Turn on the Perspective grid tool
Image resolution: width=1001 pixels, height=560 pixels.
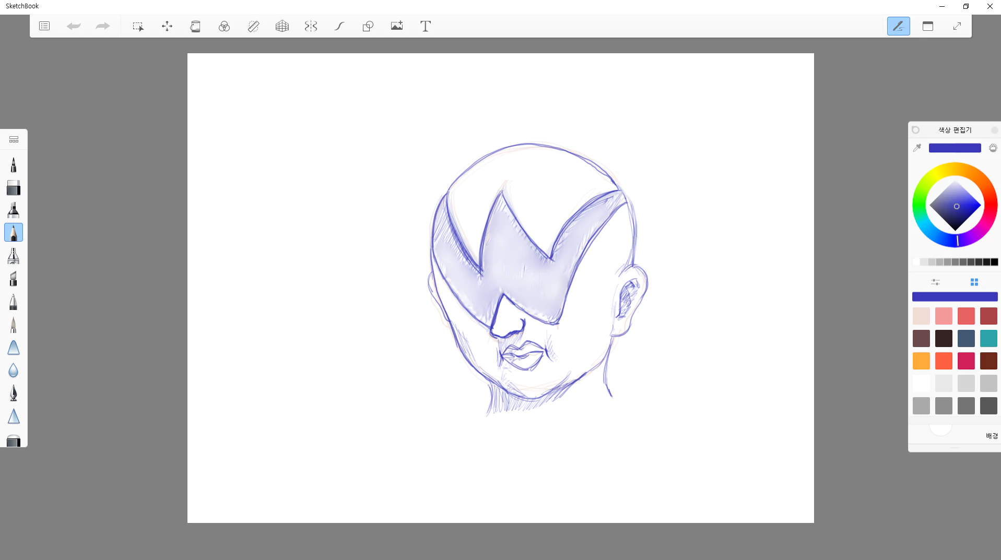click(282, 26)
